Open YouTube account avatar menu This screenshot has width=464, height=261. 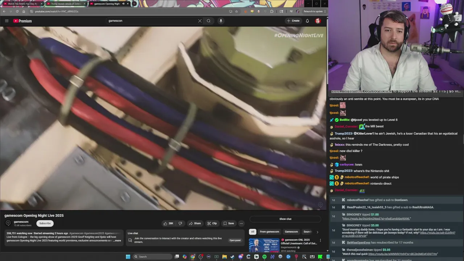pos(318,21)
